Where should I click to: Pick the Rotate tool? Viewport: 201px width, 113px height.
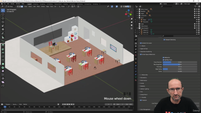click(3, 22)
